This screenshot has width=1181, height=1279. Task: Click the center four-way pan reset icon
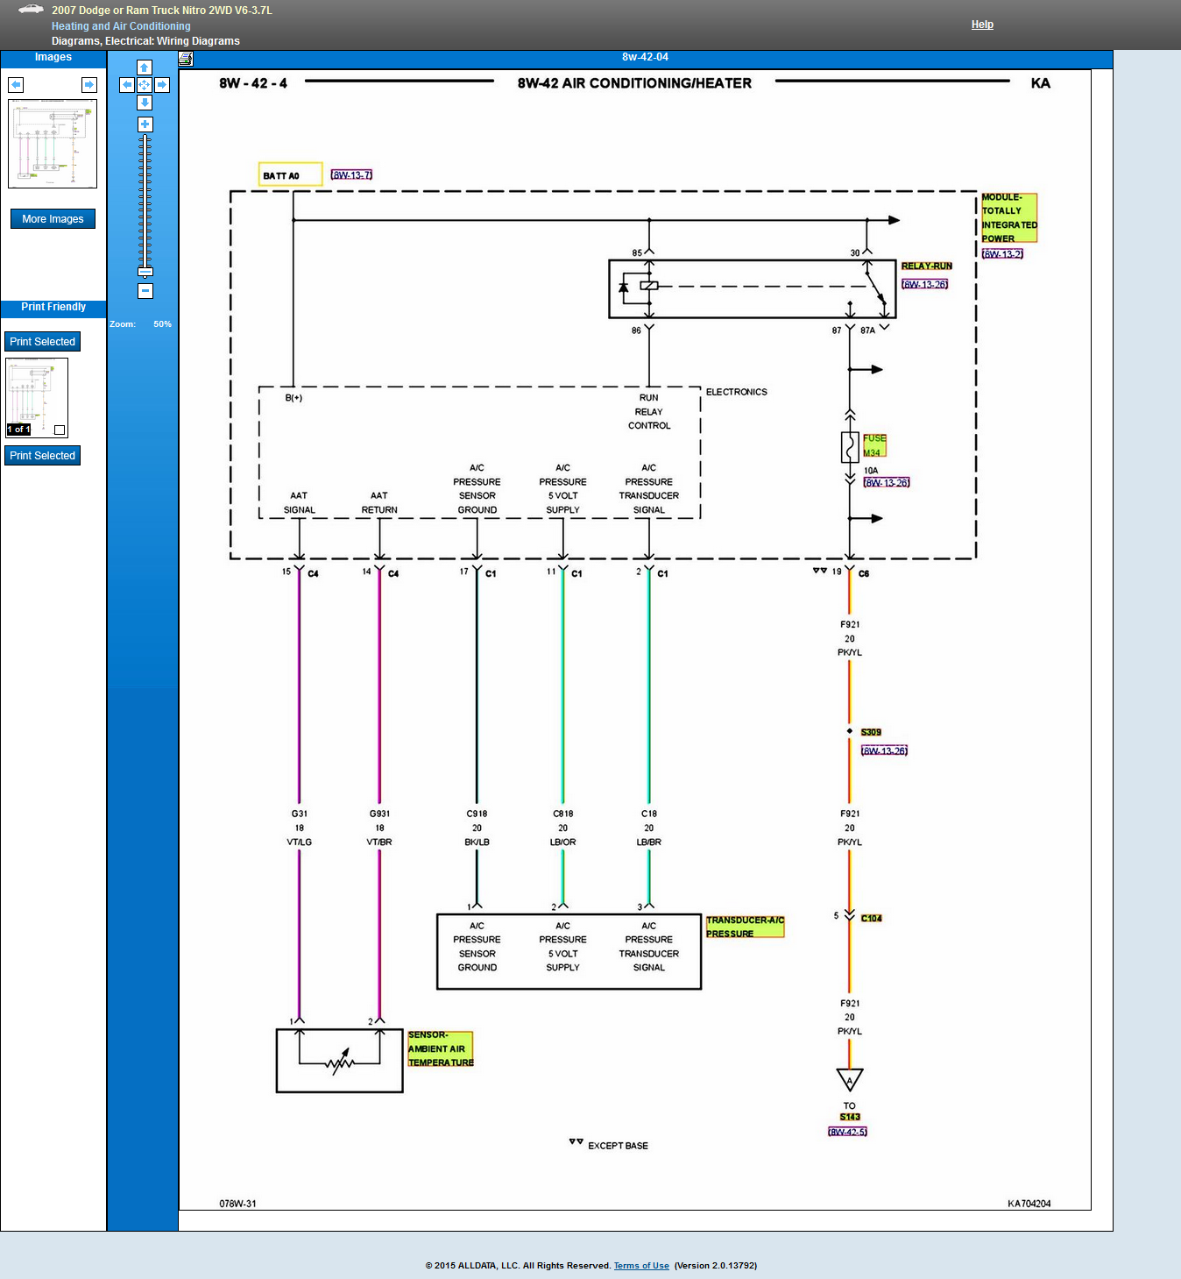click(145, 85)
